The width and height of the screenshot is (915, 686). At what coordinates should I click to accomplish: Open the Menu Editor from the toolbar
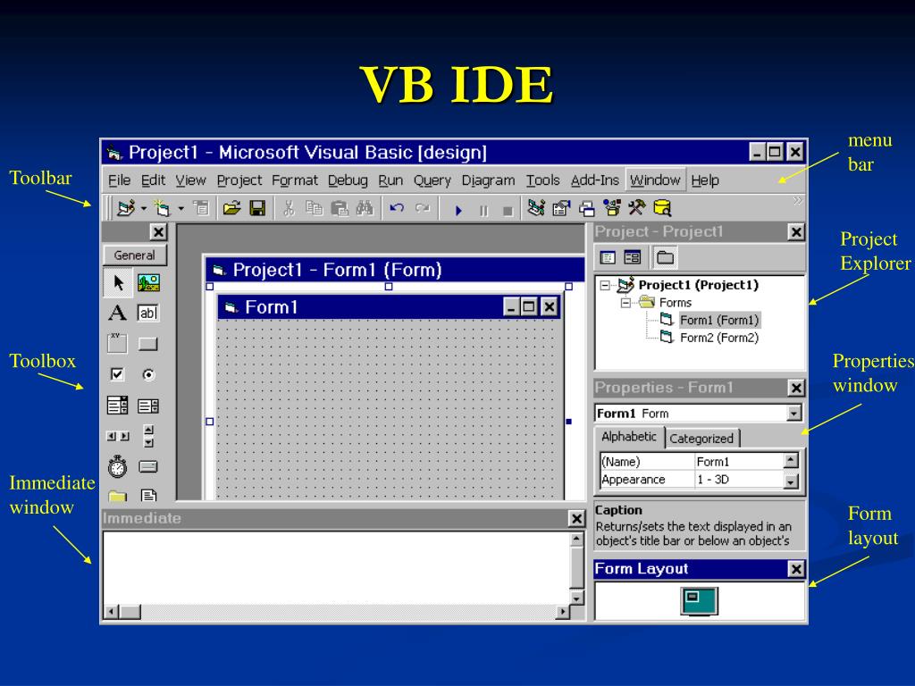tap(201, 207)
